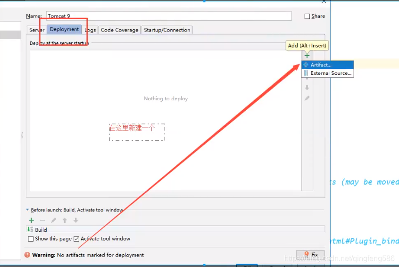Open the Code Coverage tab
399x267 pixels.
(119, 30)
